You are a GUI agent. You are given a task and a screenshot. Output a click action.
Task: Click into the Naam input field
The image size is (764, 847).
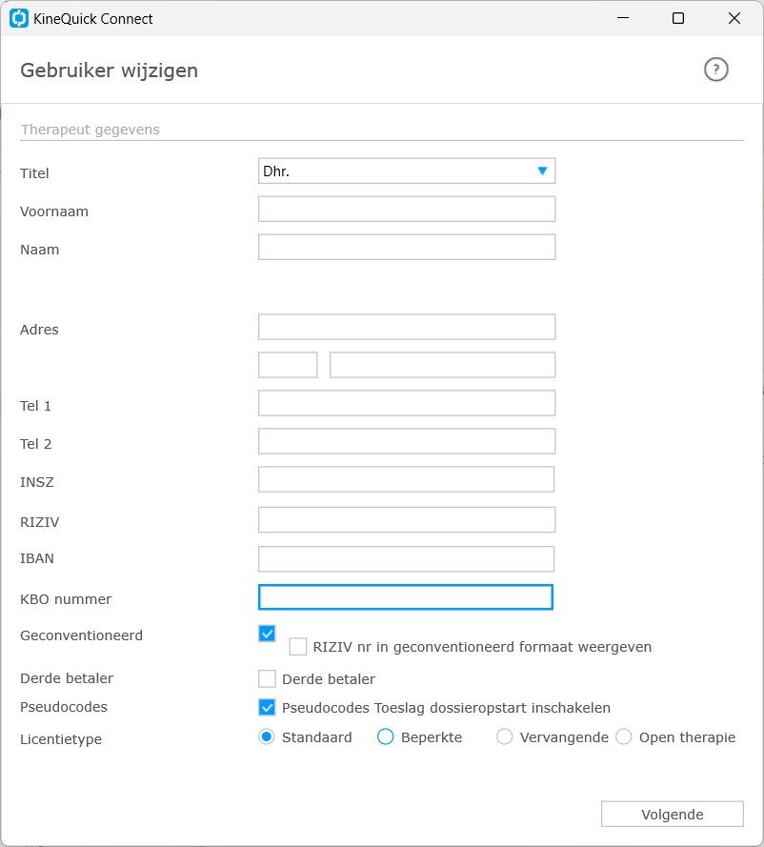(407, 248)
